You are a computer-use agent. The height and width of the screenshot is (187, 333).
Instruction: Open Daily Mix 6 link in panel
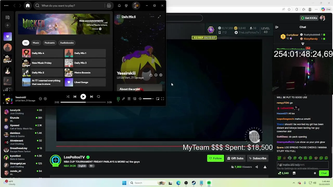(129, 17)
